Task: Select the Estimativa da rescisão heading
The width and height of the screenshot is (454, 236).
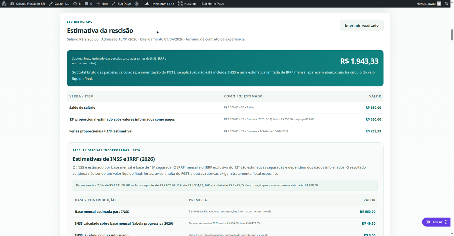Action: click(100, 31)
